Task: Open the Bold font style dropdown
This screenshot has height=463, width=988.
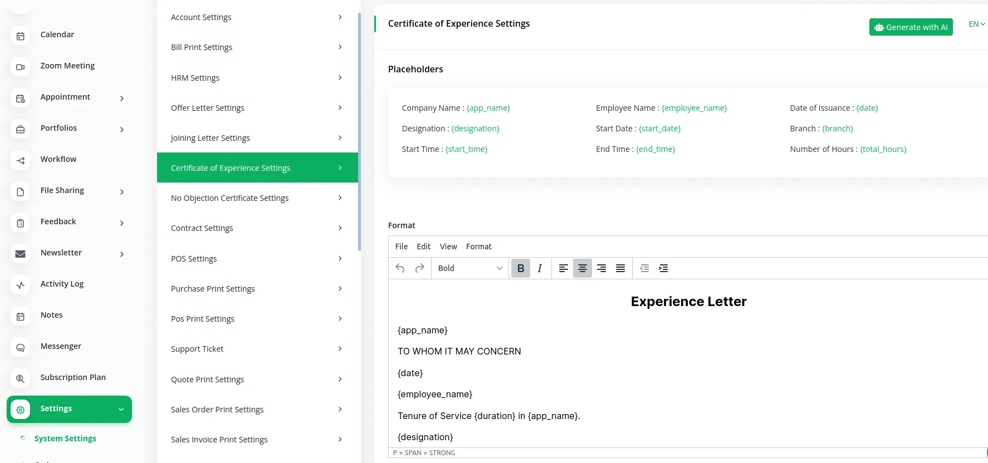Action: pyautogui.click(x=469, y=268)
